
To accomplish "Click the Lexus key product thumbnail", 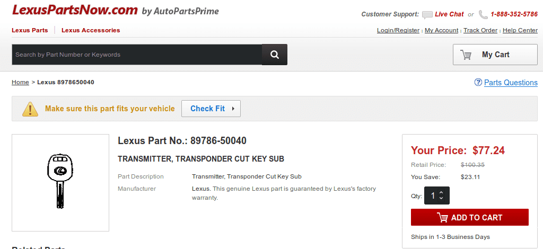I will tap(60, 183).
